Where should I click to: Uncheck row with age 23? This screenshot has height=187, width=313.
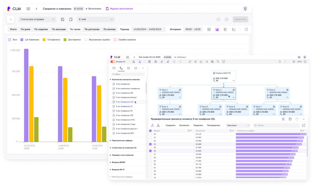click(x=150, y=144)
